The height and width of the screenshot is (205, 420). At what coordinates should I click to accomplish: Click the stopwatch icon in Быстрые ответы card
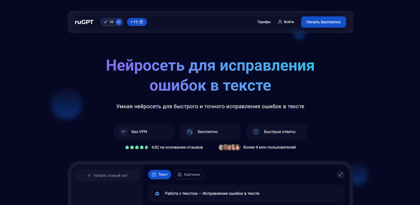tap(256, 132)
